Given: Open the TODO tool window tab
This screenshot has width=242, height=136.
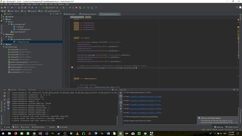Looking at the screenshot, I should [x=16, y=127].
